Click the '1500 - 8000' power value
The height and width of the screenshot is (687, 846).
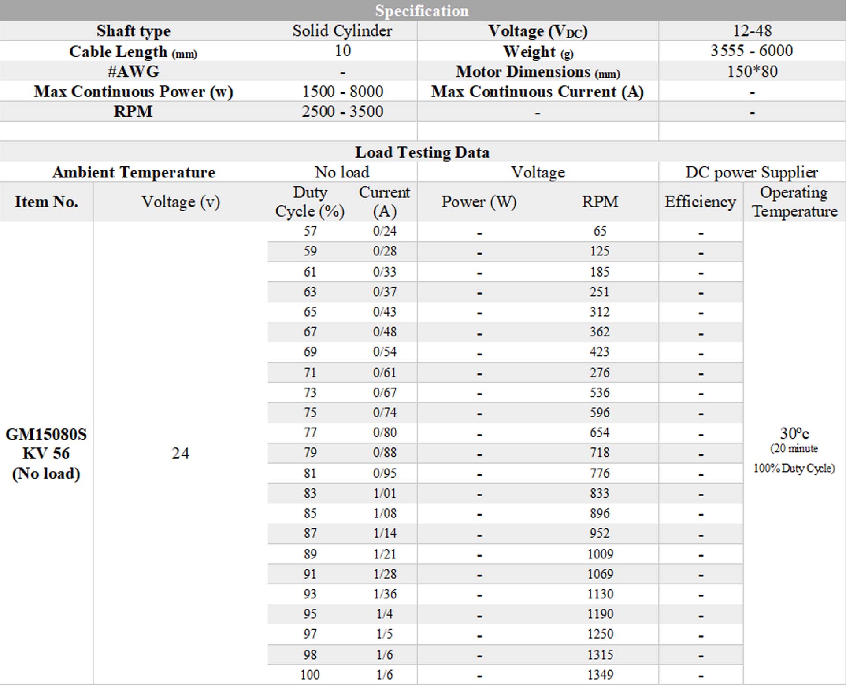pos(342,91)
